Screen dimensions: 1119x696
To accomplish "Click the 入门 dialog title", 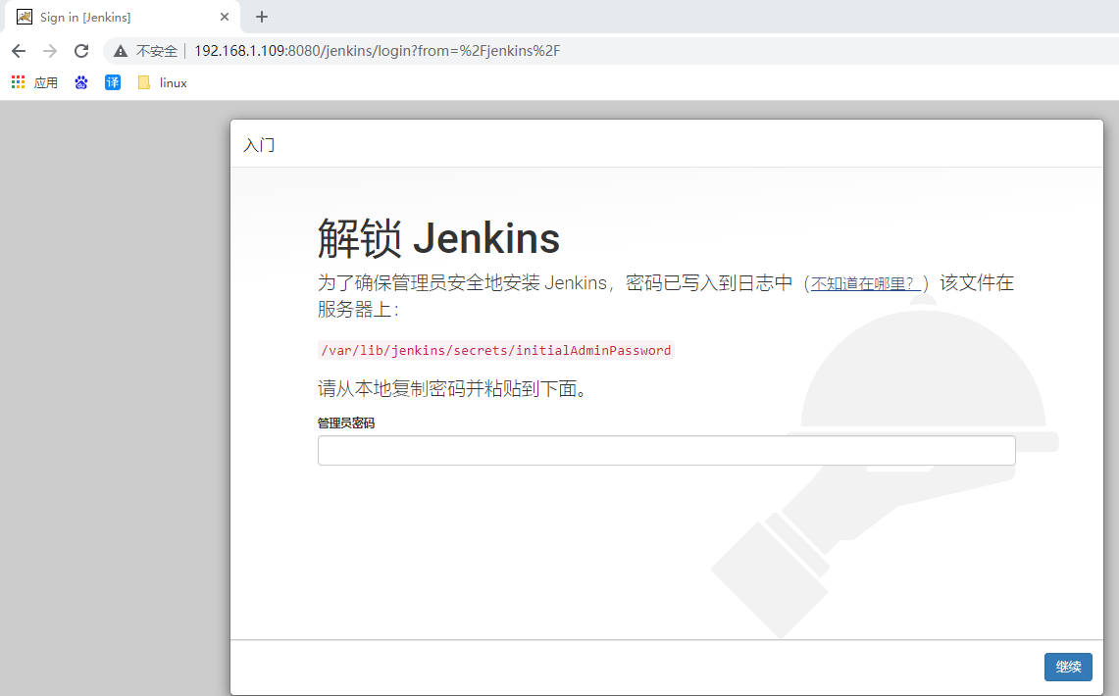I will tap(259, 145).
